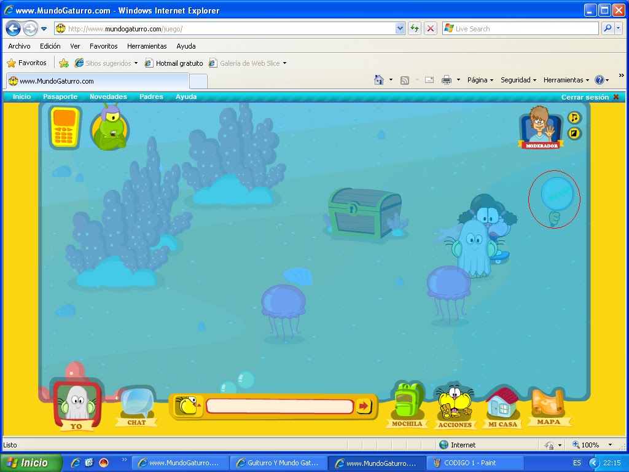Expand the address bar history dropdown
Image resolution: width=629 pixels, height=472 pixels.
coord(400,28)
